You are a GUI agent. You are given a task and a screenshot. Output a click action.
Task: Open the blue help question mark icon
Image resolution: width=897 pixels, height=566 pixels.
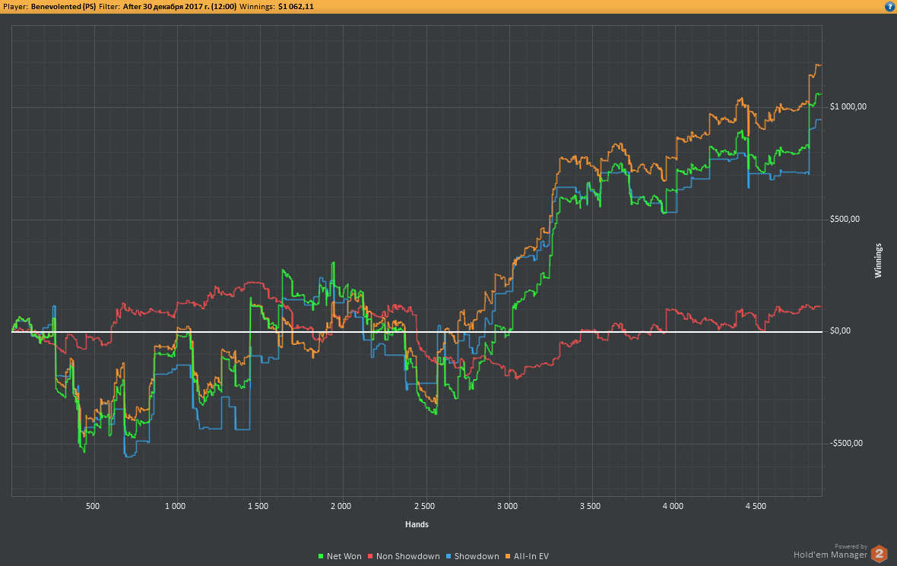889,6
